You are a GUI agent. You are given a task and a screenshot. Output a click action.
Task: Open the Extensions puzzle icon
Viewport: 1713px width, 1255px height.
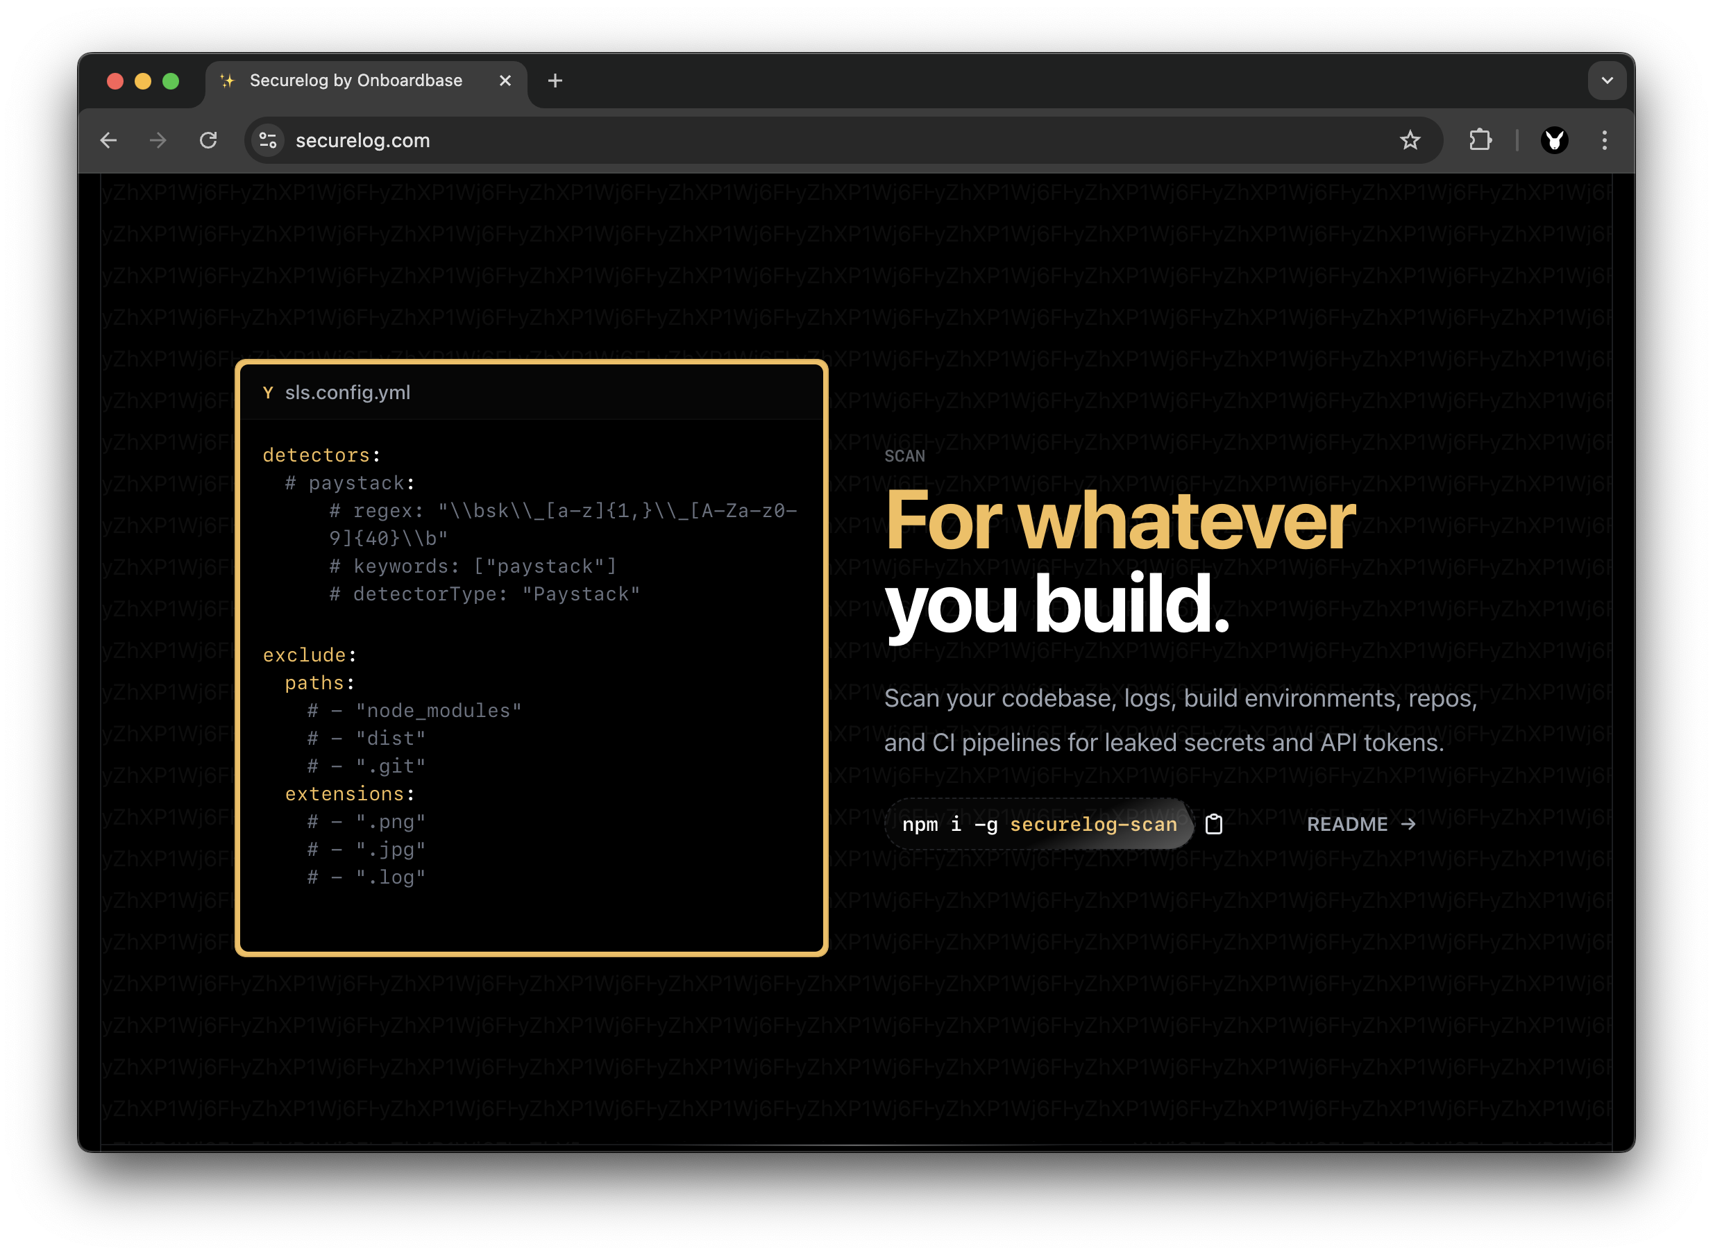point(1480,140)
